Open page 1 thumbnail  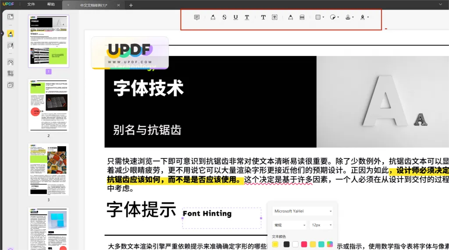[49, 41]
